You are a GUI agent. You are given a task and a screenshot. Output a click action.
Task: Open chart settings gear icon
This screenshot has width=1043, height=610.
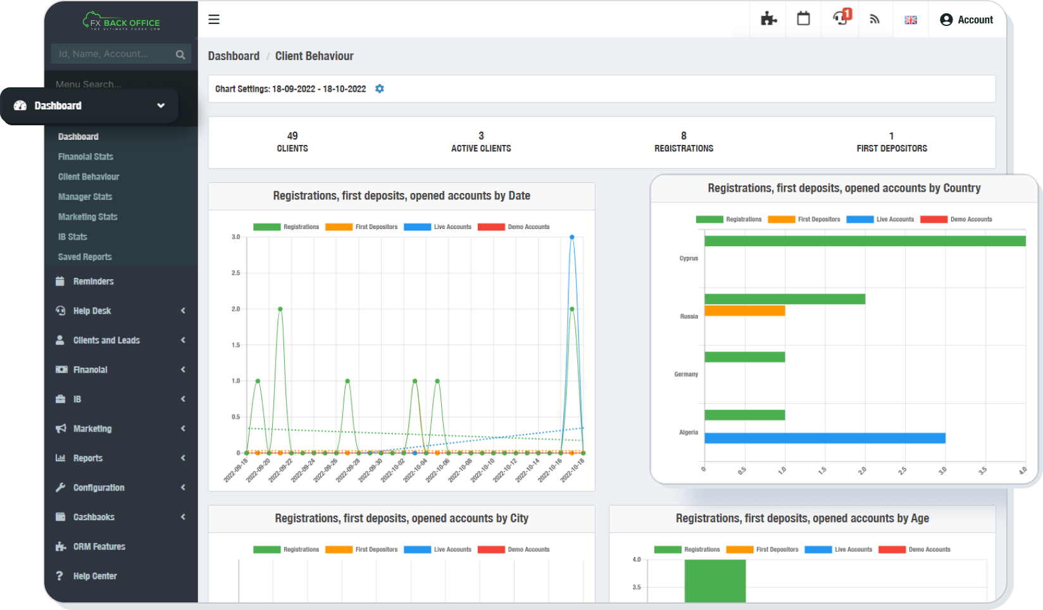[x=380, y=89]
